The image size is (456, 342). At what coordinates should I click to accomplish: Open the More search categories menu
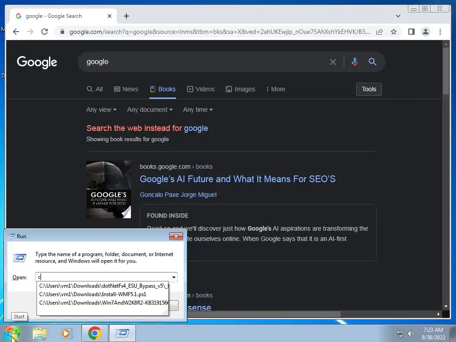point(276,89)
